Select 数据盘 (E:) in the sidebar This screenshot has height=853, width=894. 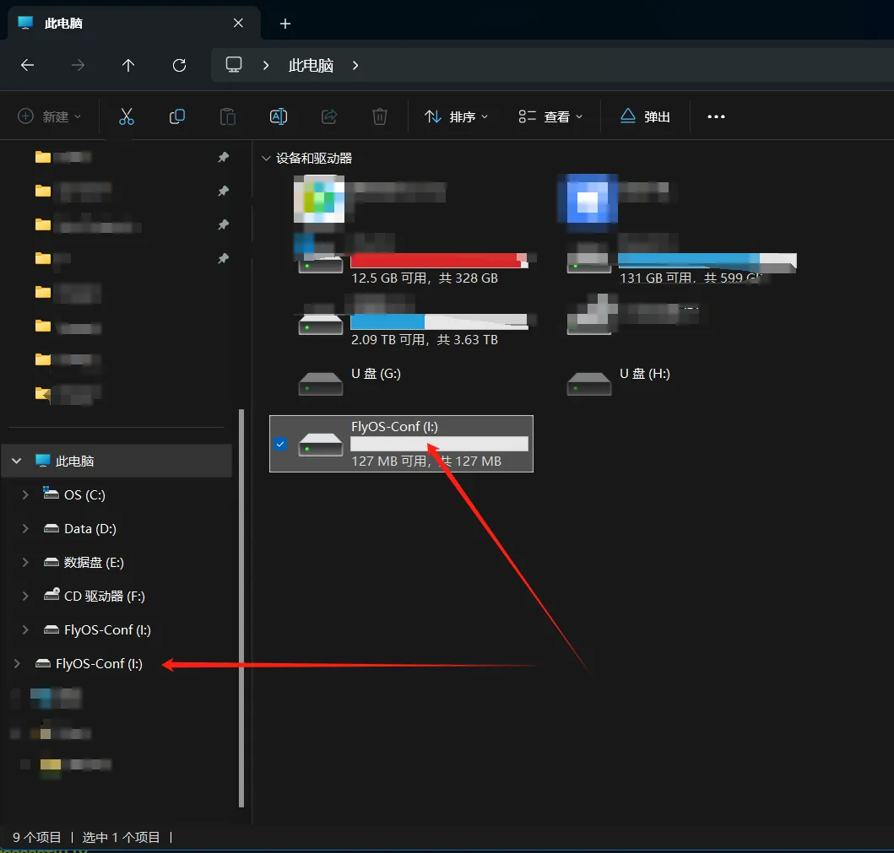coord(94,563)
